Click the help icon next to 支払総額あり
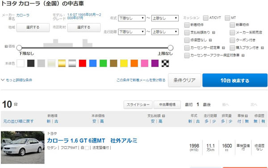Screen dimensions: 268x168 pos(214,33)
